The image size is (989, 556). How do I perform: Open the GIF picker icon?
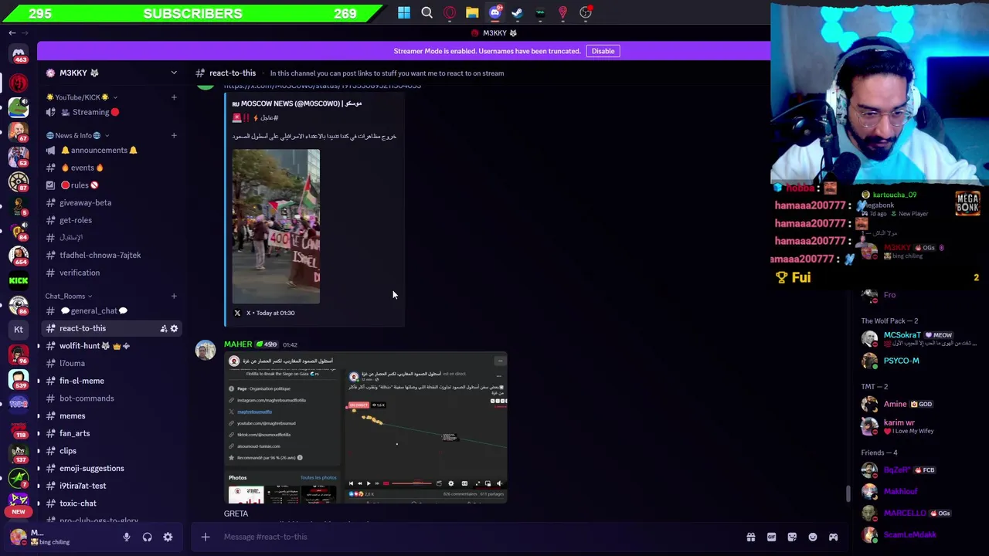click(771, 537)
